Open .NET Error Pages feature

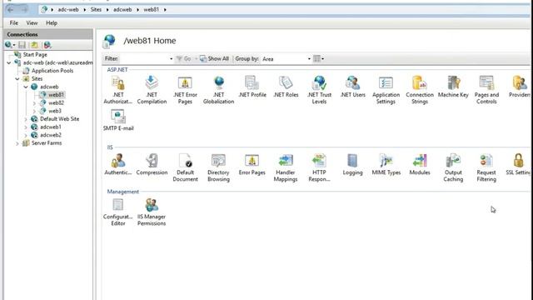coord(185,90)
